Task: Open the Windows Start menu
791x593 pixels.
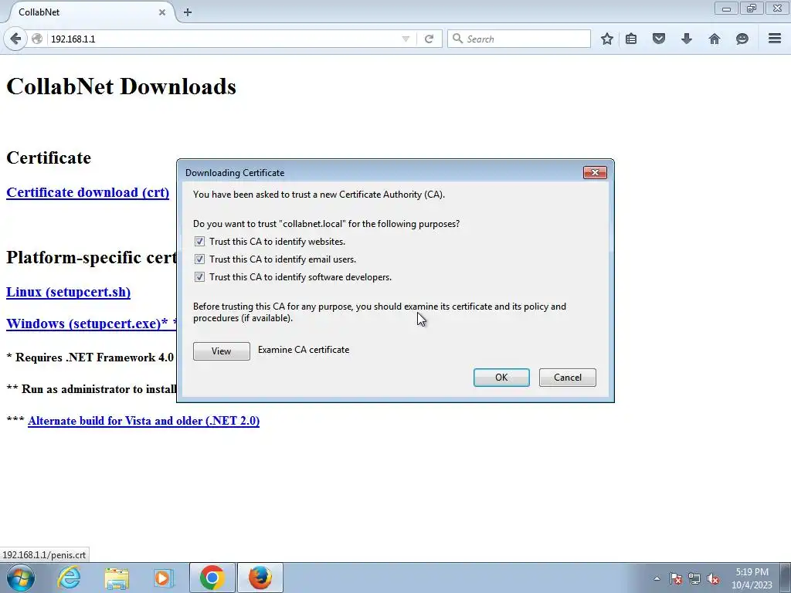Action: 20,578
